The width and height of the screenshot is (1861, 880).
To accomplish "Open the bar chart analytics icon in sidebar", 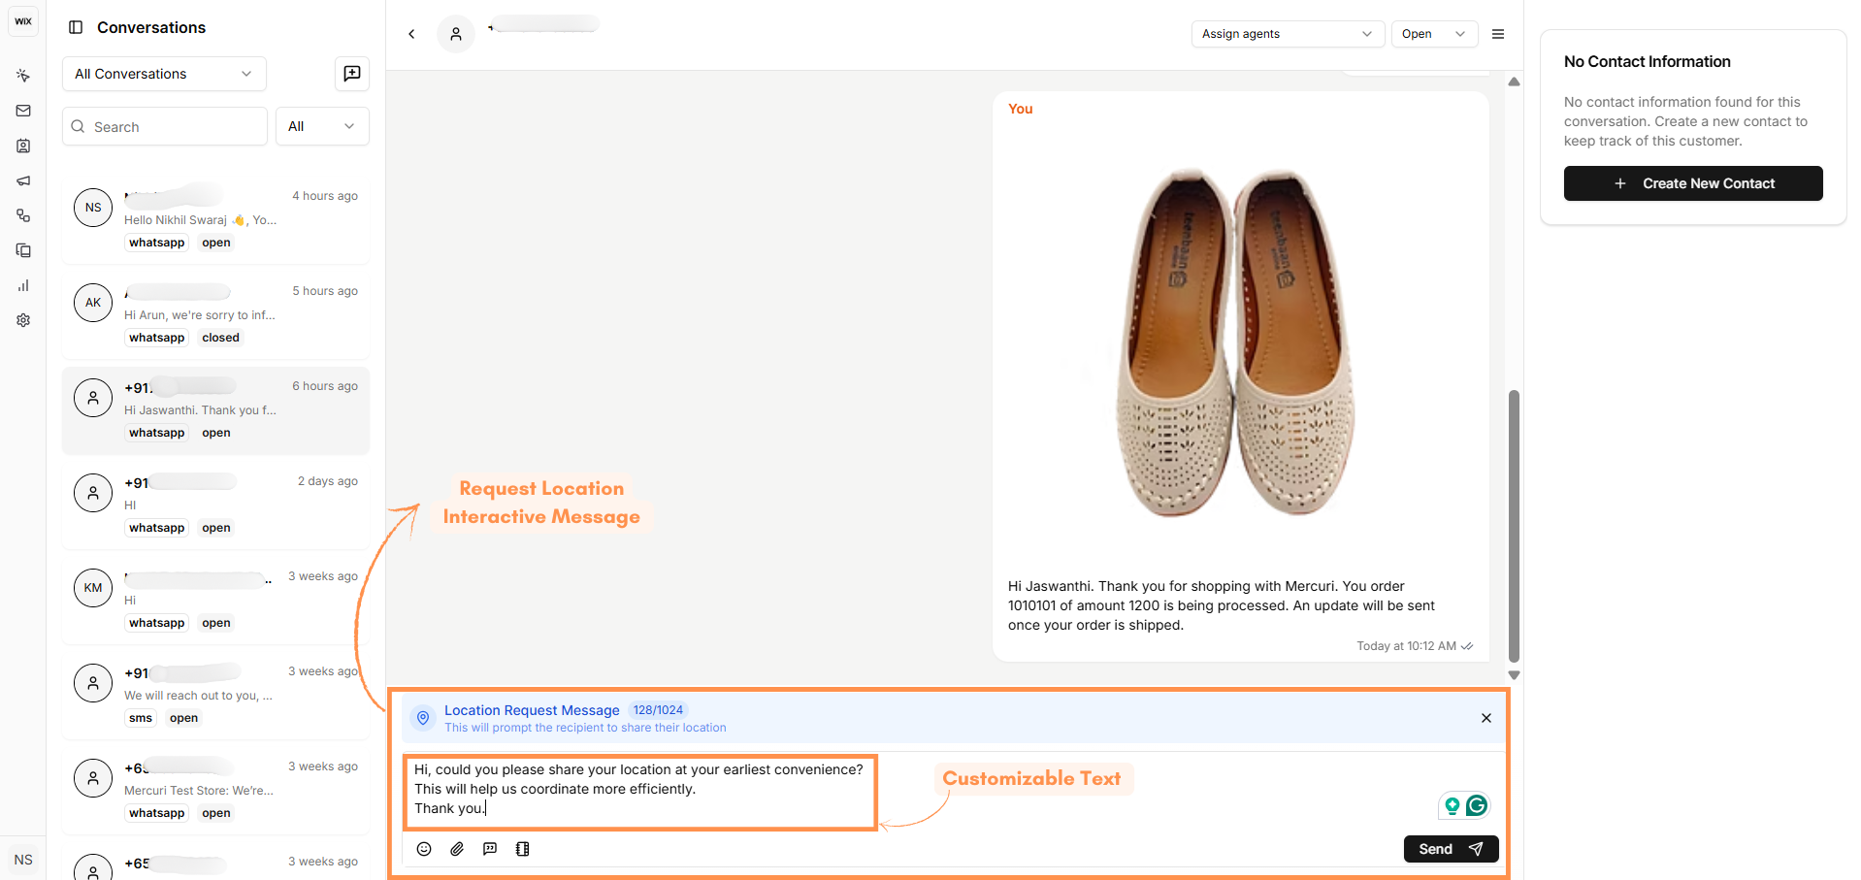I will pyautogui.click(x=23, y=285).
